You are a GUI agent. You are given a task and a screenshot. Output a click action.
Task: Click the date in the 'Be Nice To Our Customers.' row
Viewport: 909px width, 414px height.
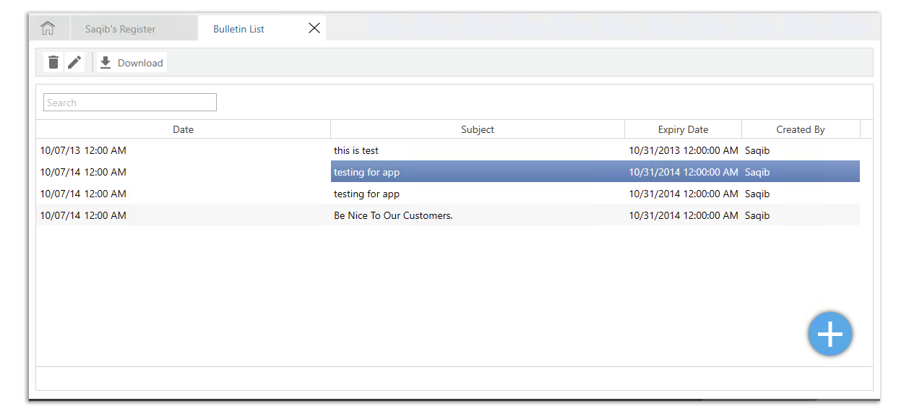(83, 215)
